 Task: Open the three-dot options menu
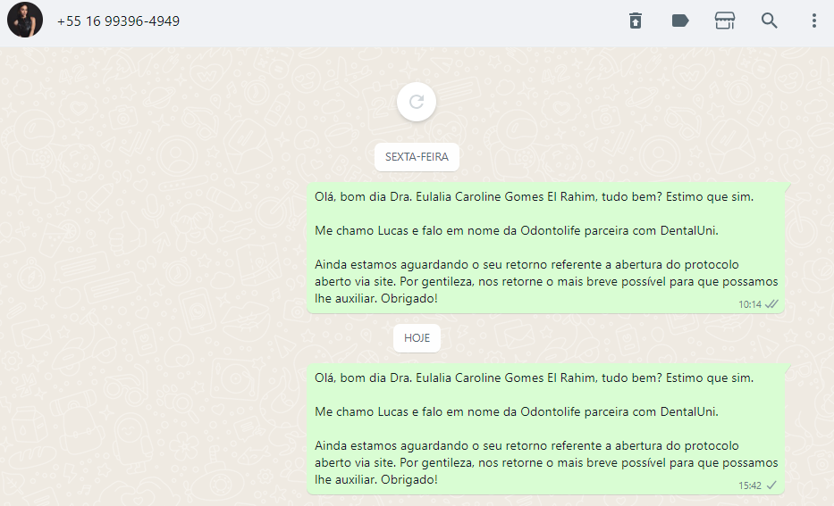(813, 21)
